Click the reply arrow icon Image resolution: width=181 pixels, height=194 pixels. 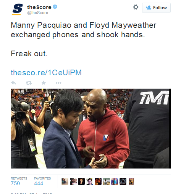[x=13, y=83]
